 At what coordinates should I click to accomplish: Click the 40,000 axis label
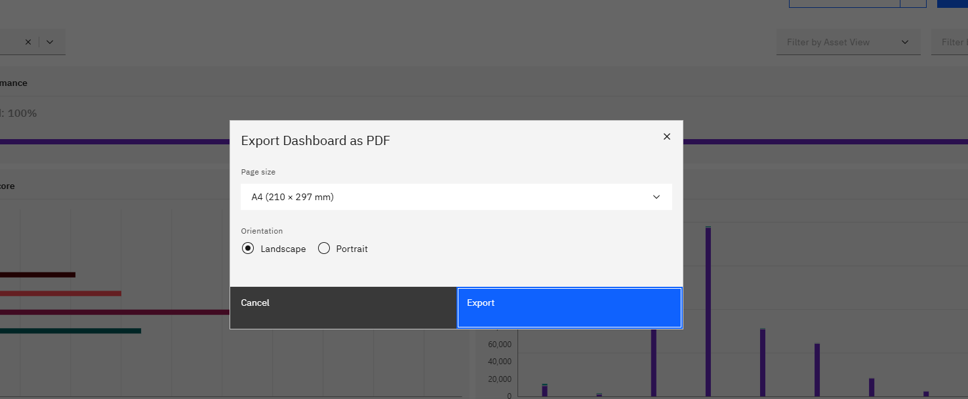pyautogui.click(x=500, y=362)
